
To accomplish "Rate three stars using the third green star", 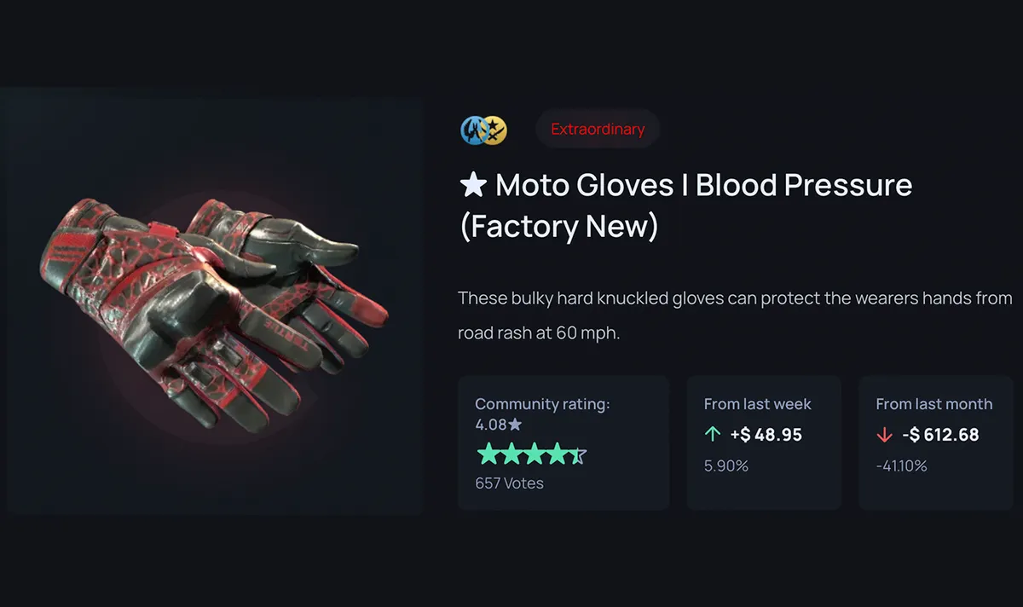I will point(534,454).
